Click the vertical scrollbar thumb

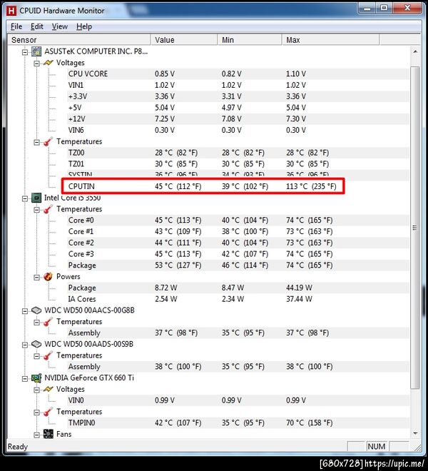coord(415,228)
